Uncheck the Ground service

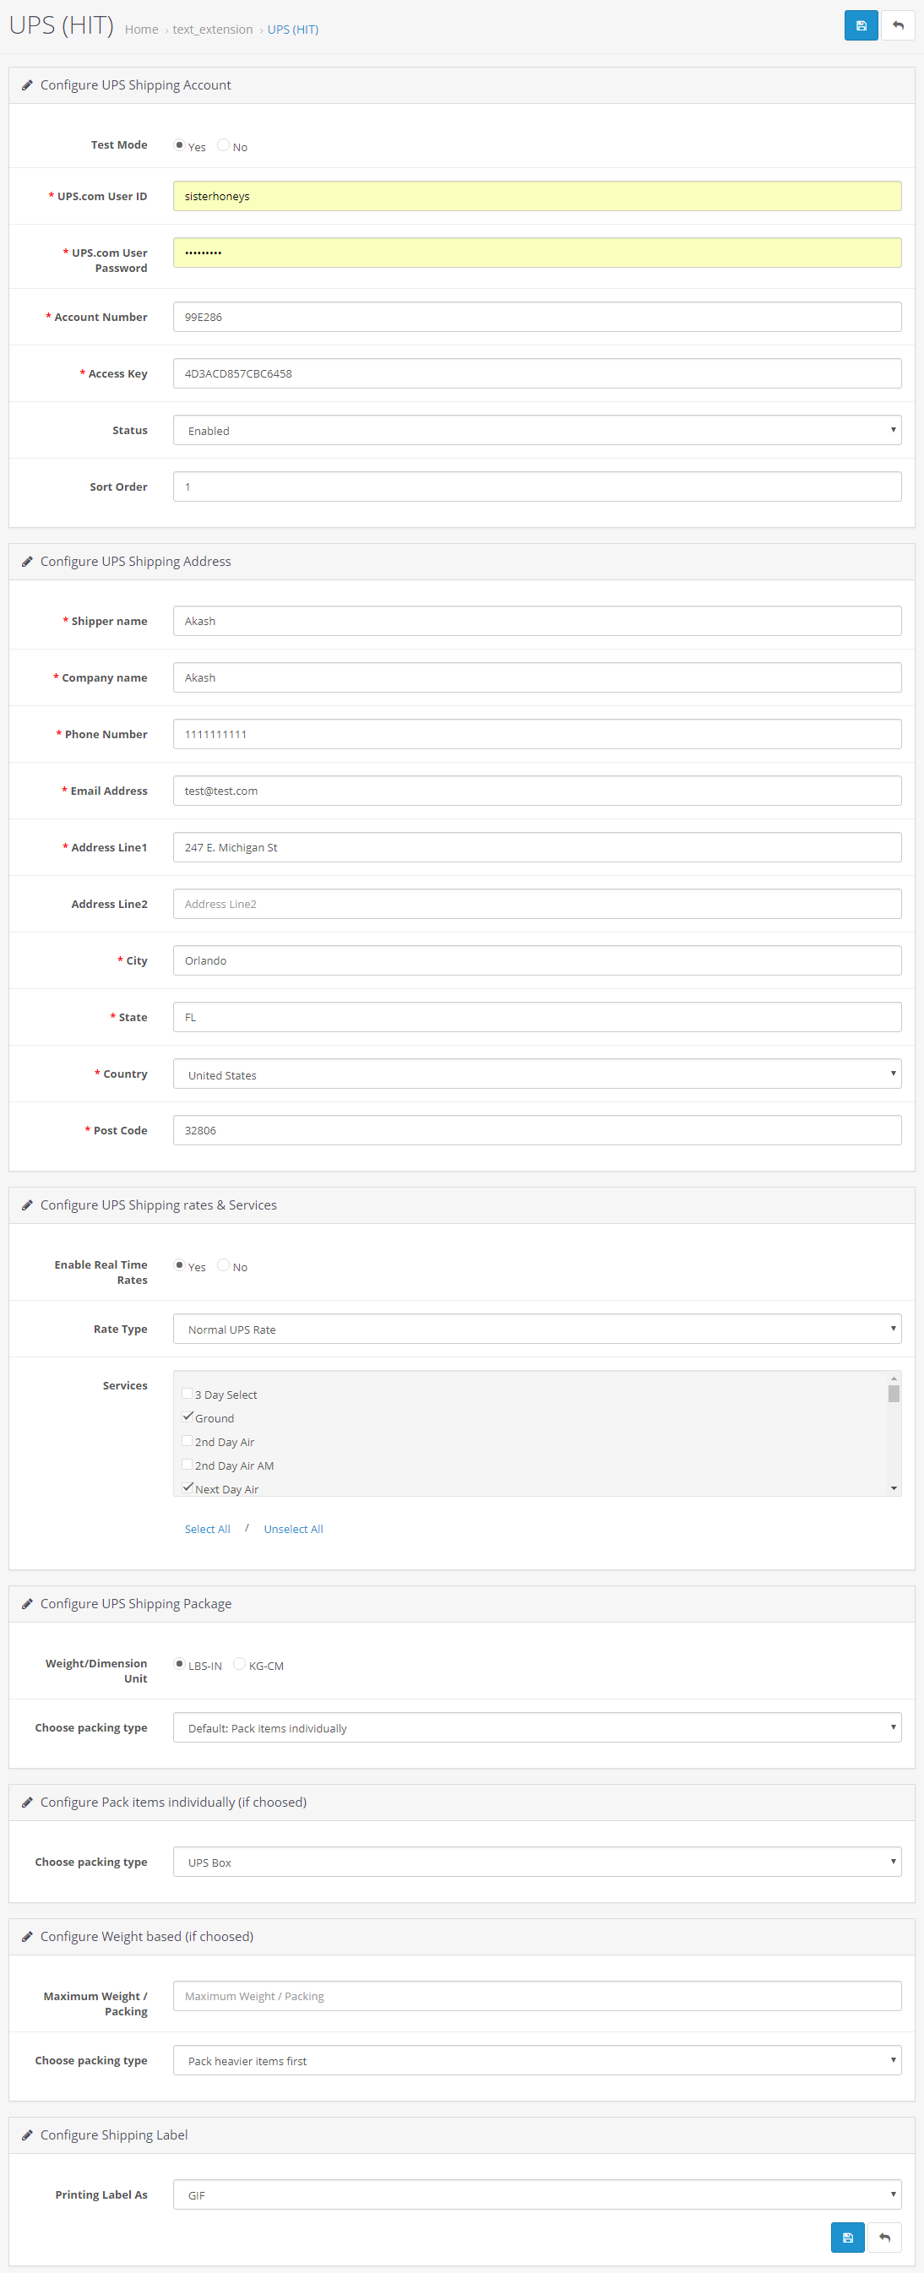click(x=188, y=1417)
